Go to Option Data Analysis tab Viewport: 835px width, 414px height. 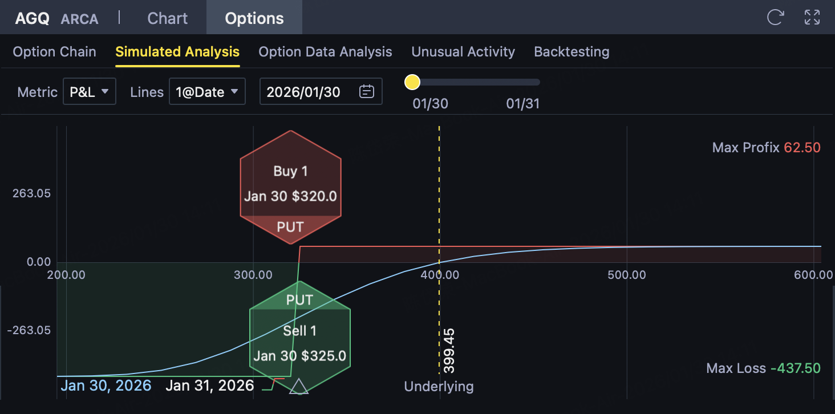tap(325, 52)
